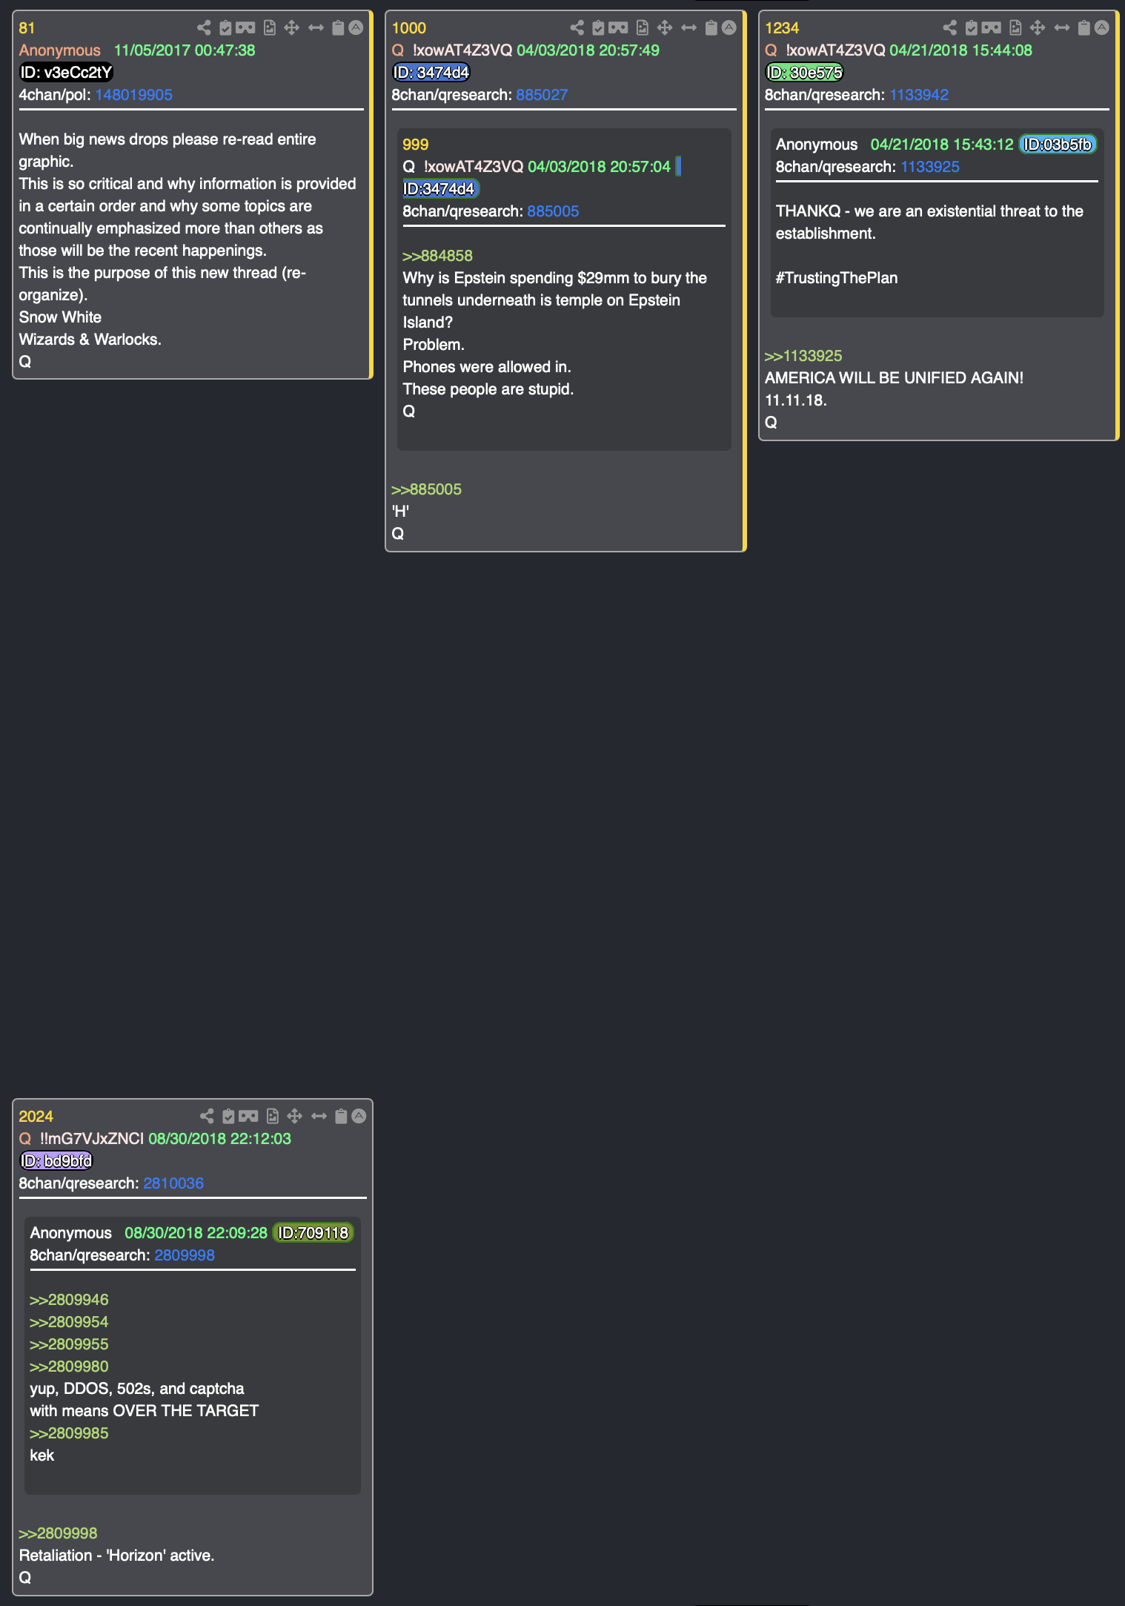Image resolution: width=1125 pixels, height=1606 pixels.
Task: Click clipboard-check icon on post 2024
Action: coord(228,1116)
